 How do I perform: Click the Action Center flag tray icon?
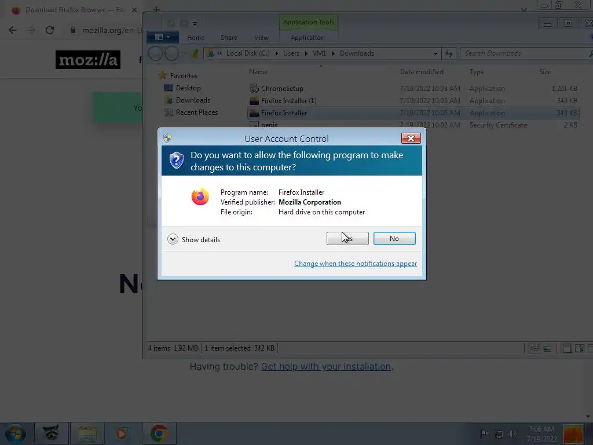tap(485, 433)
